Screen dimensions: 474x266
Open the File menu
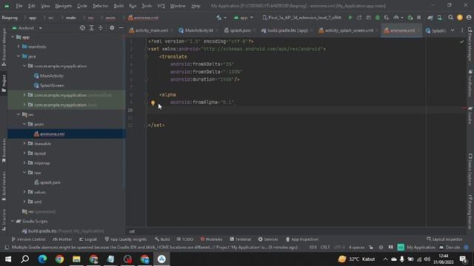pos(19,6)
